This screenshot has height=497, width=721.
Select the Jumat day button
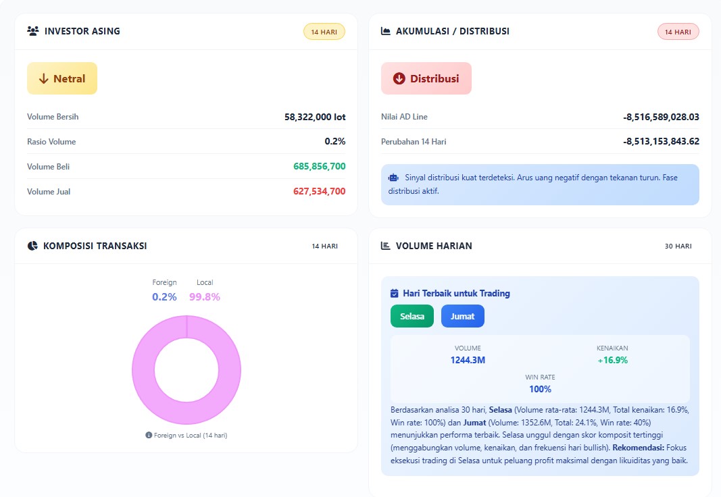point(462,316)
